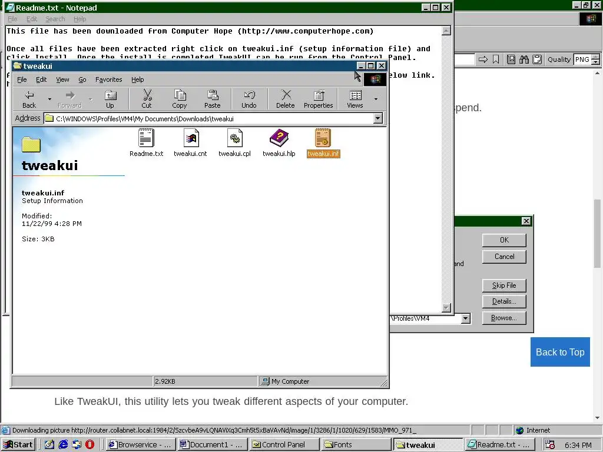603x452 pixels.
Task: Click the Start button
Action: click(x=18, y=445)
